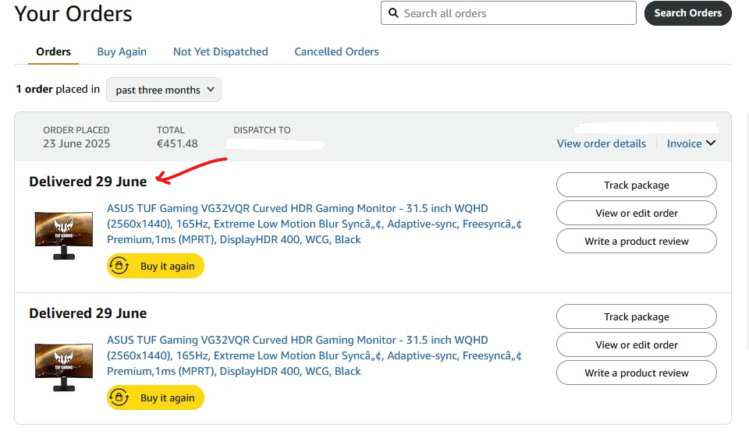Viewport: 749px width, 438px height.
Task: Click Track package for the second monitor
Action: (637, 317)
